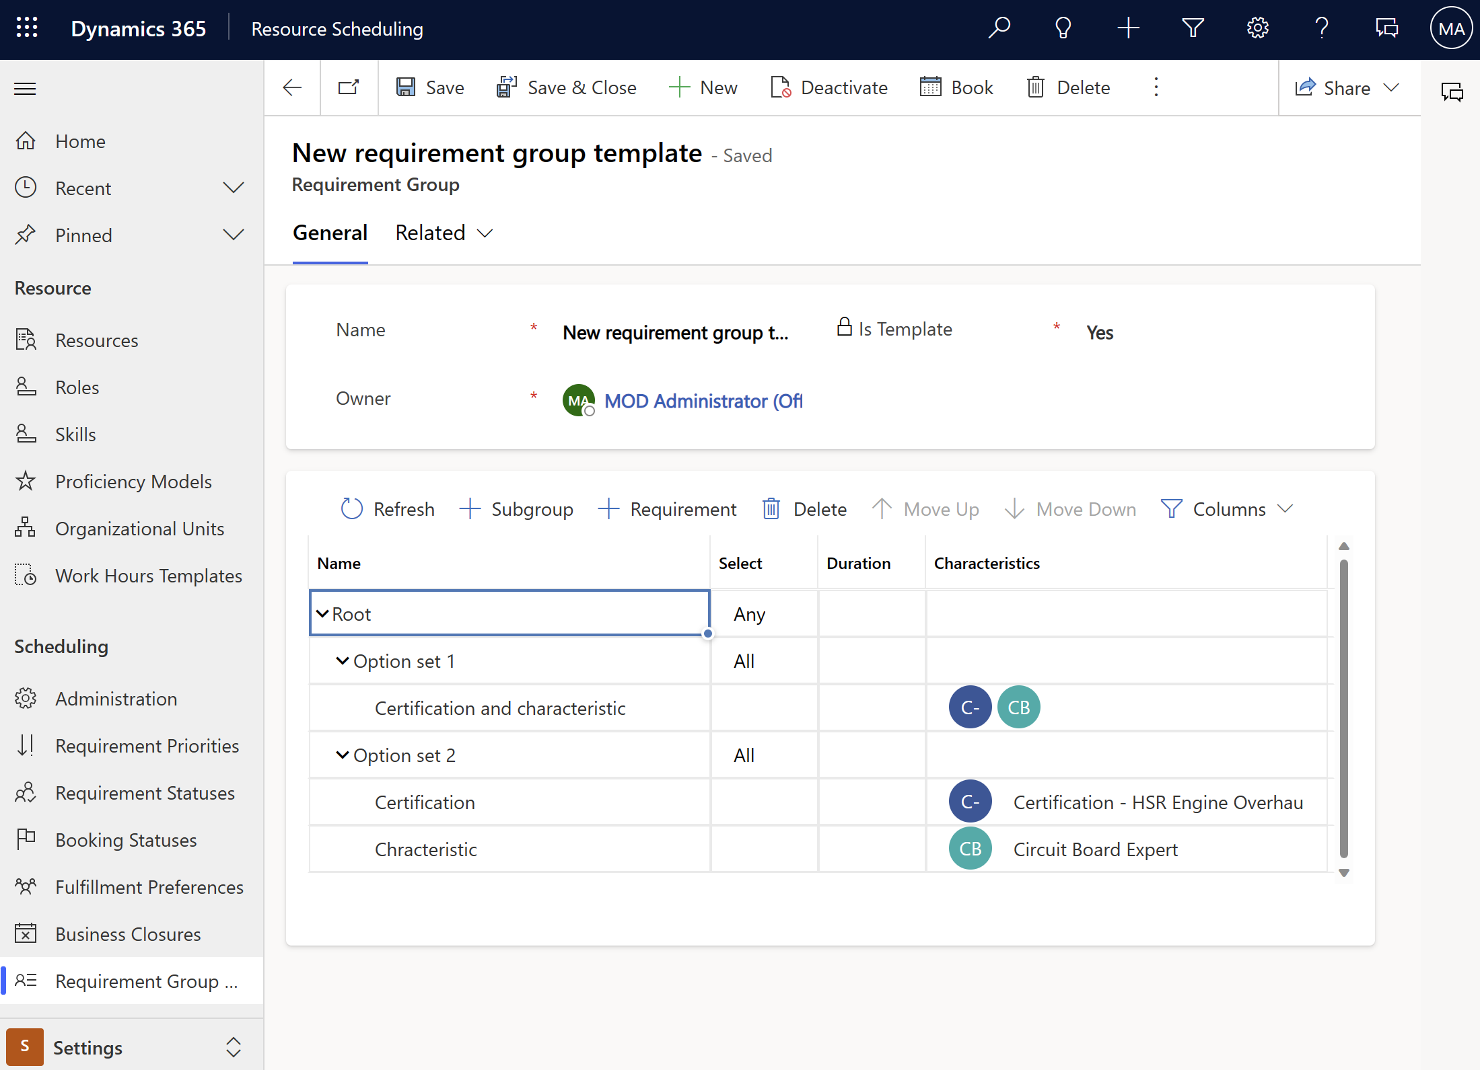
Task: Click the more options ellipsis menu
Action: click(1158, 87)
